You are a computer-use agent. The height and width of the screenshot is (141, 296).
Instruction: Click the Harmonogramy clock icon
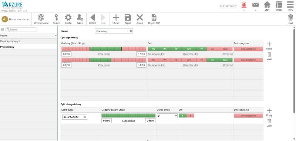tap(5, 19)
